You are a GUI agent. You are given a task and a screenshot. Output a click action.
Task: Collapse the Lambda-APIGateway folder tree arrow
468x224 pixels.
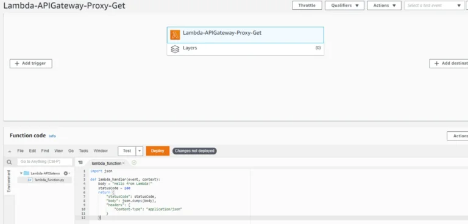tap(21, 173)
